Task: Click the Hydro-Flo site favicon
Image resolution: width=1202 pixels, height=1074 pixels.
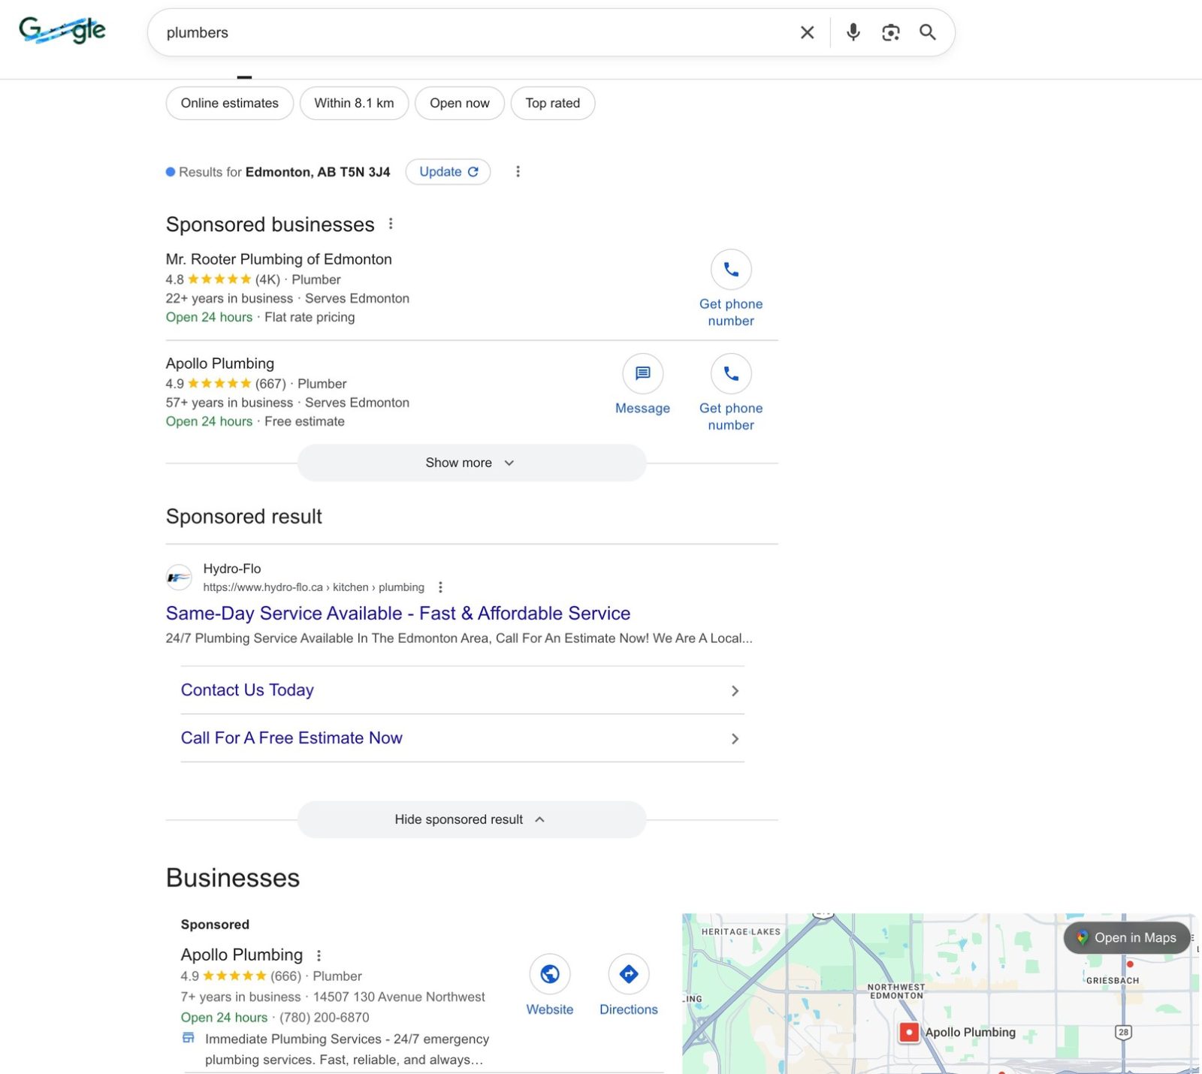Action: (179, 578)
